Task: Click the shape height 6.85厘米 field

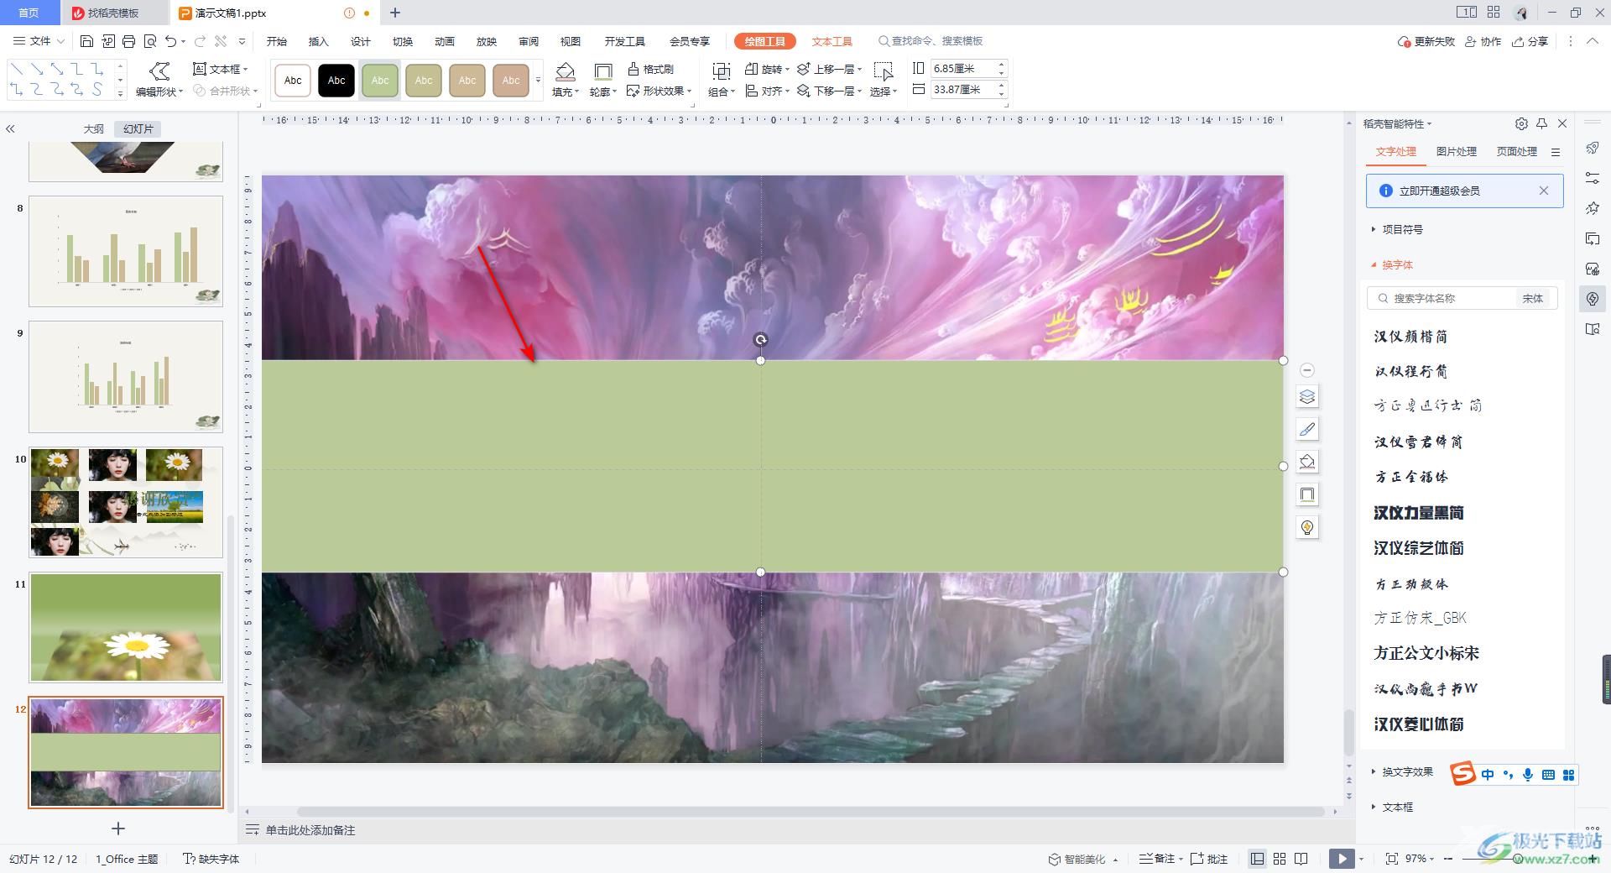Action: pos(962,69)
